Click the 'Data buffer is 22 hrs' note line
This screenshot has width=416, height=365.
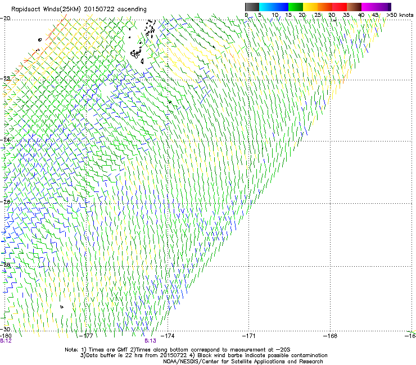click(x=204, y=355)
